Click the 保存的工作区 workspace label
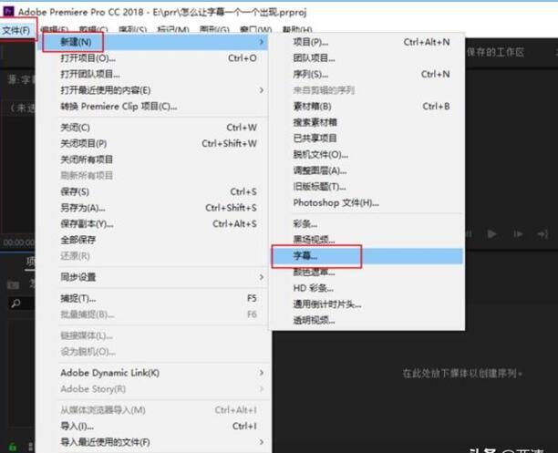Image resolution: width=558 pixels, height=453 pixels. (495, 52)
